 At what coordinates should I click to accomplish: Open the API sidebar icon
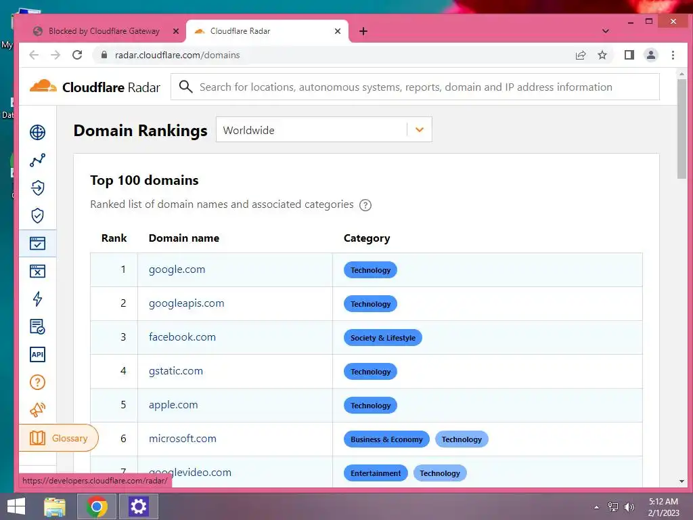(x=38, y=355)
